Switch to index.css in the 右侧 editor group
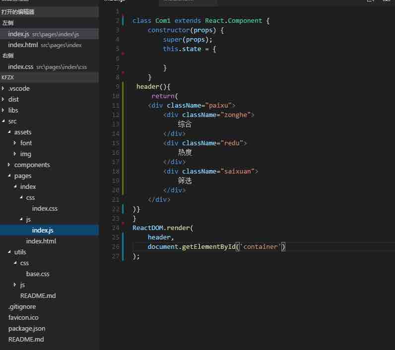395x350 pixels. [21, 67]
